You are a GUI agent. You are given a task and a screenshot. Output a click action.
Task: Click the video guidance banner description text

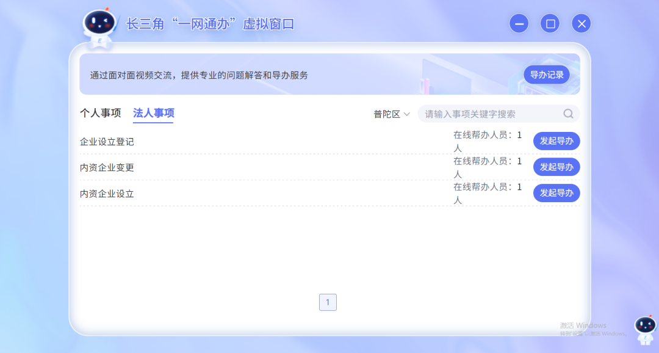(199, 76)
